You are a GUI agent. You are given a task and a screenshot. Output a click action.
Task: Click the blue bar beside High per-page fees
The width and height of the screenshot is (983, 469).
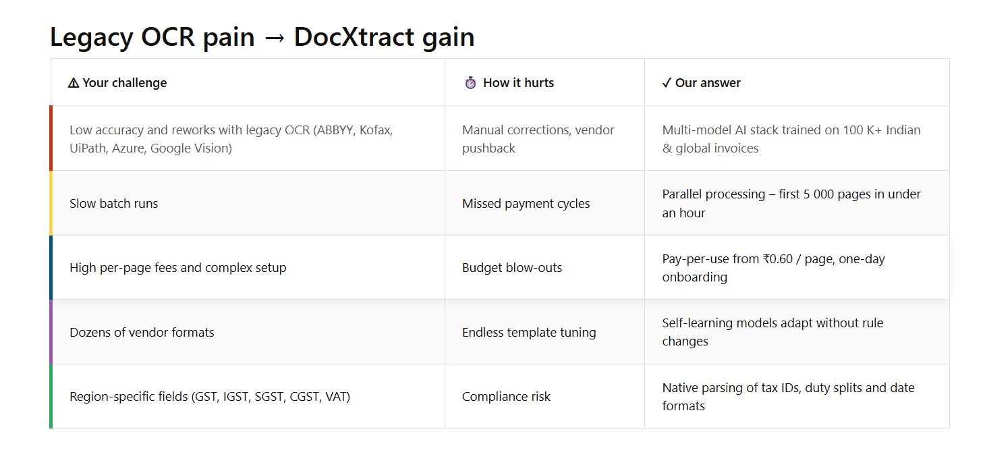point(51,267)
